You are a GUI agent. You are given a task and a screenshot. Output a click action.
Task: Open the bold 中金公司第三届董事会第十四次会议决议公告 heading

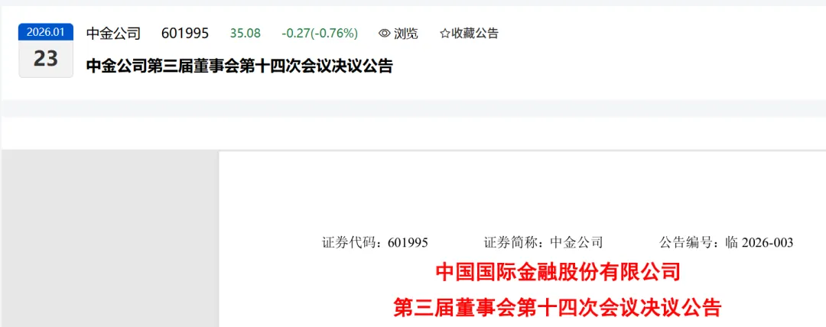point(239,66)
